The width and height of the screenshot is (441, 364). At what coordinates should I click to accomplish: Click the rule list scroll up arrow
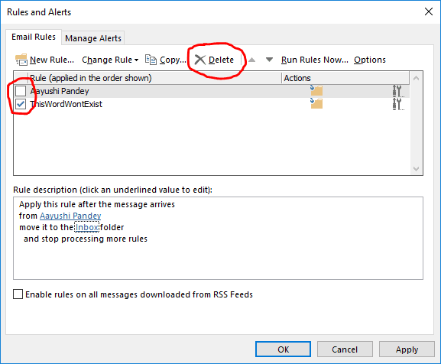pyautogui.click(x=417, y=78)
